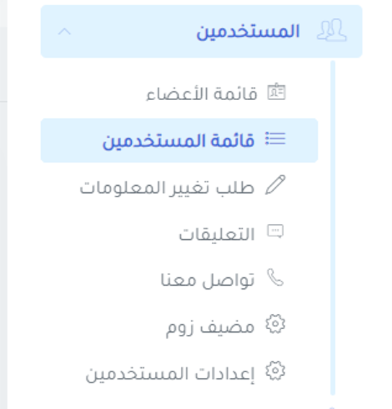This screenshot has width=392, height=409.
Task: Click the ID card icon for قائمة الأعضاء
Action: point(277,91)
